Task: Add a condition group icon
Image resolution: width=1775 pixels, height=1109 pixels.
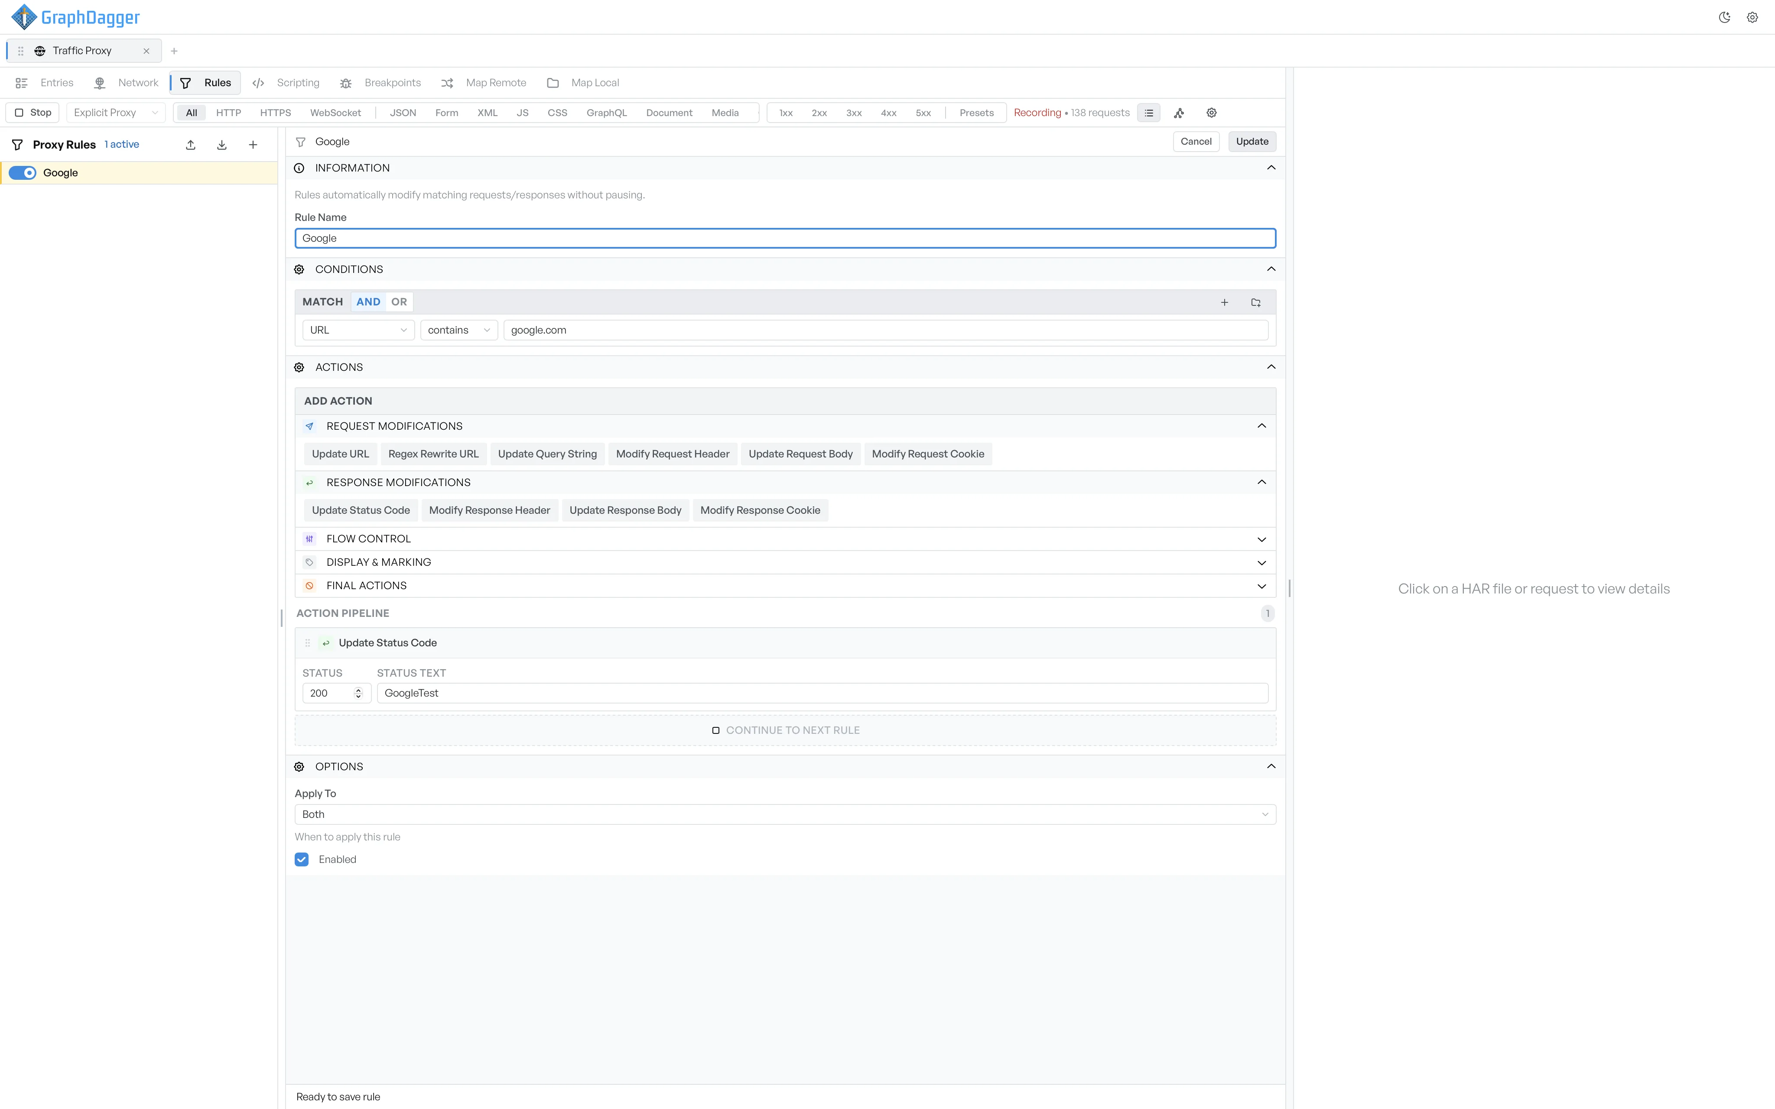Action: click(x=1256, y=302)
